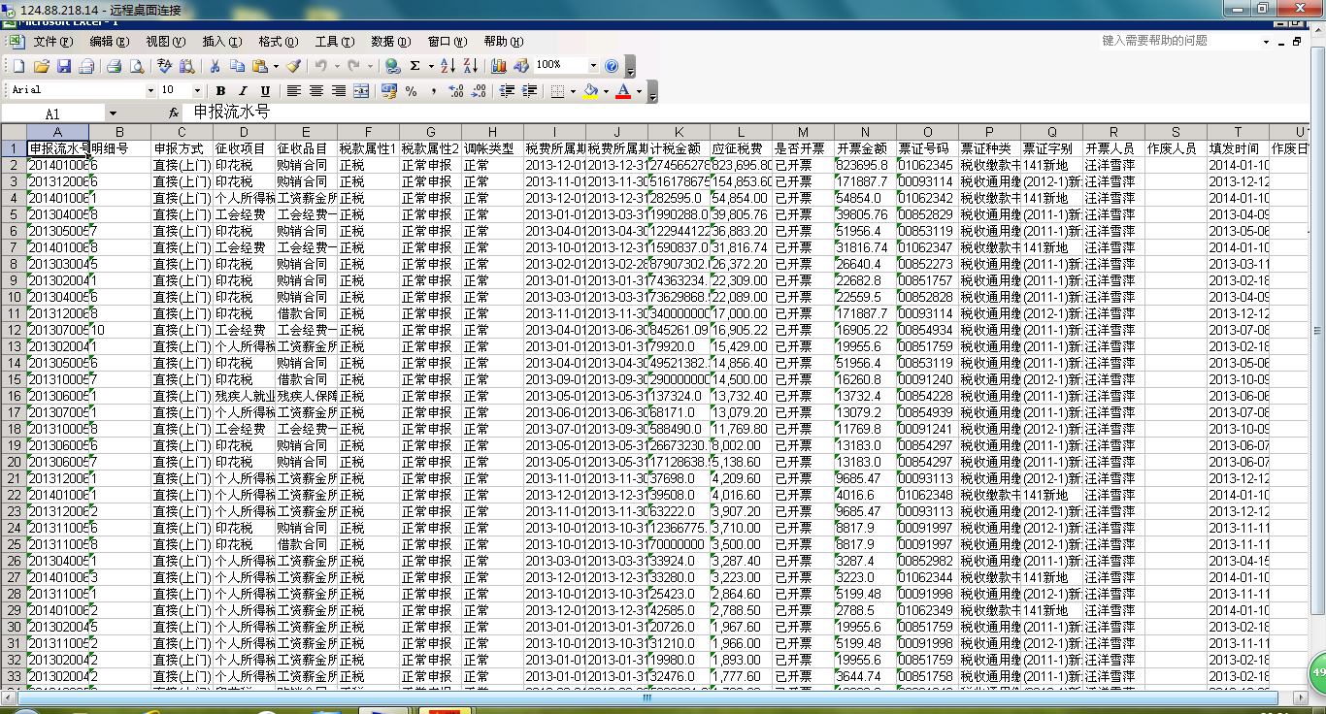Run the Spelling check icon
This screenshot has width=1326, height=714.
pyautogui.click(x=164, y=66)
